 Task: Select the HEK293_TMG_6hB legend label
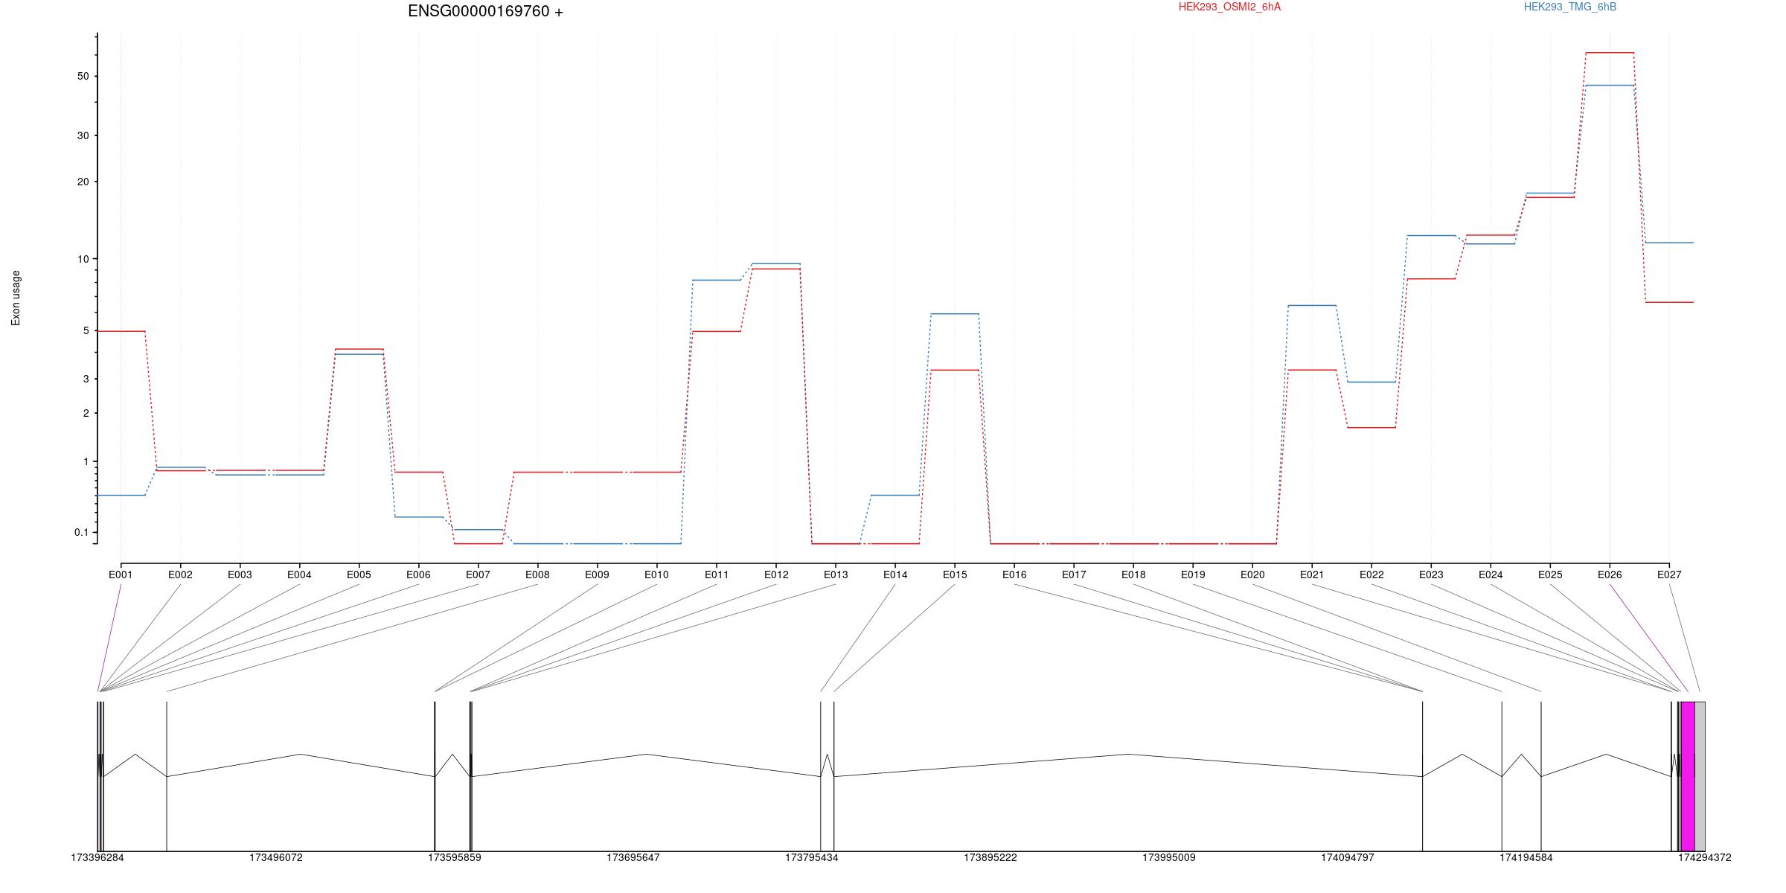pyautogui.click(x=1570, y=7)
